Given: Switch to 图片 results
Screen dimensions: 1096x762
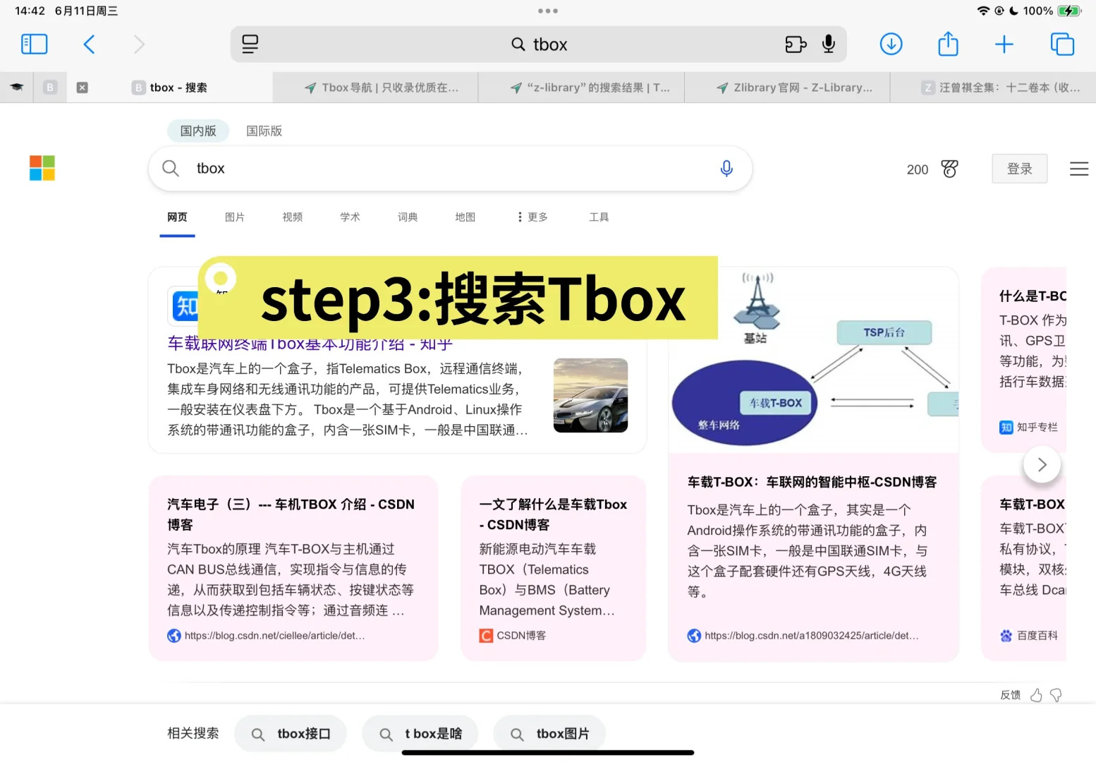Looking at the screenshot, I should tap(235, 217).
